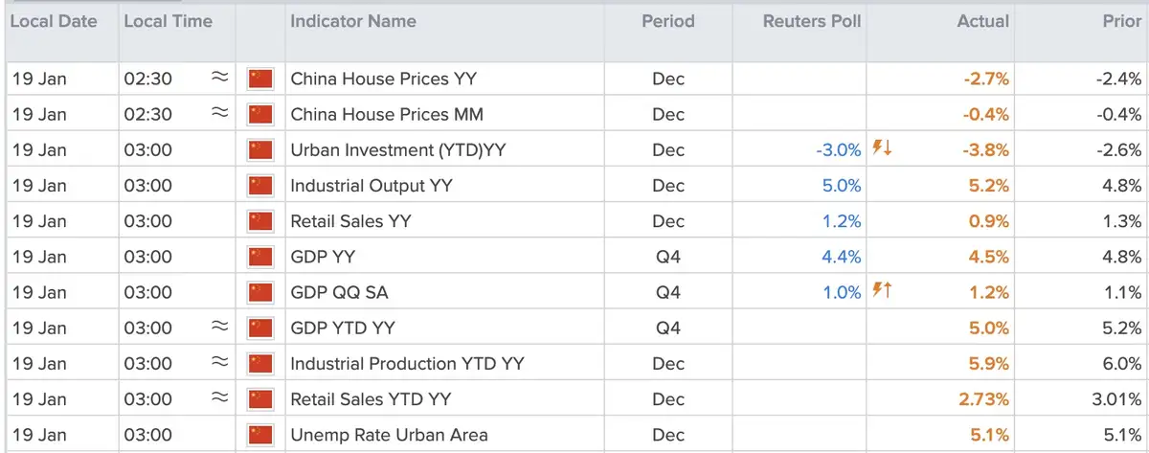Click Prior value -2.6%
Screen dimensions: 1149x453
pos(1118,149)
